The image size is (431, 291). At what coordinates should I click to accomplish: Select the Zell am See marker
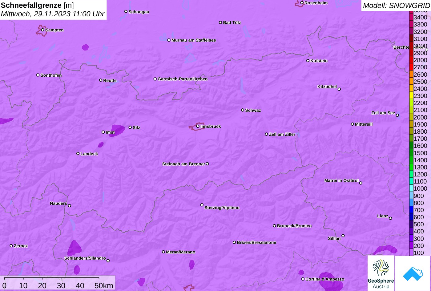click(397, 115)
